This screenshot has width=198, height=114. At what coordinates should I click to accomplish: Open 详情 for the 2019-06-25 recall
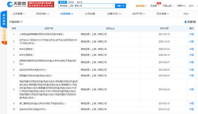(192, 70)
